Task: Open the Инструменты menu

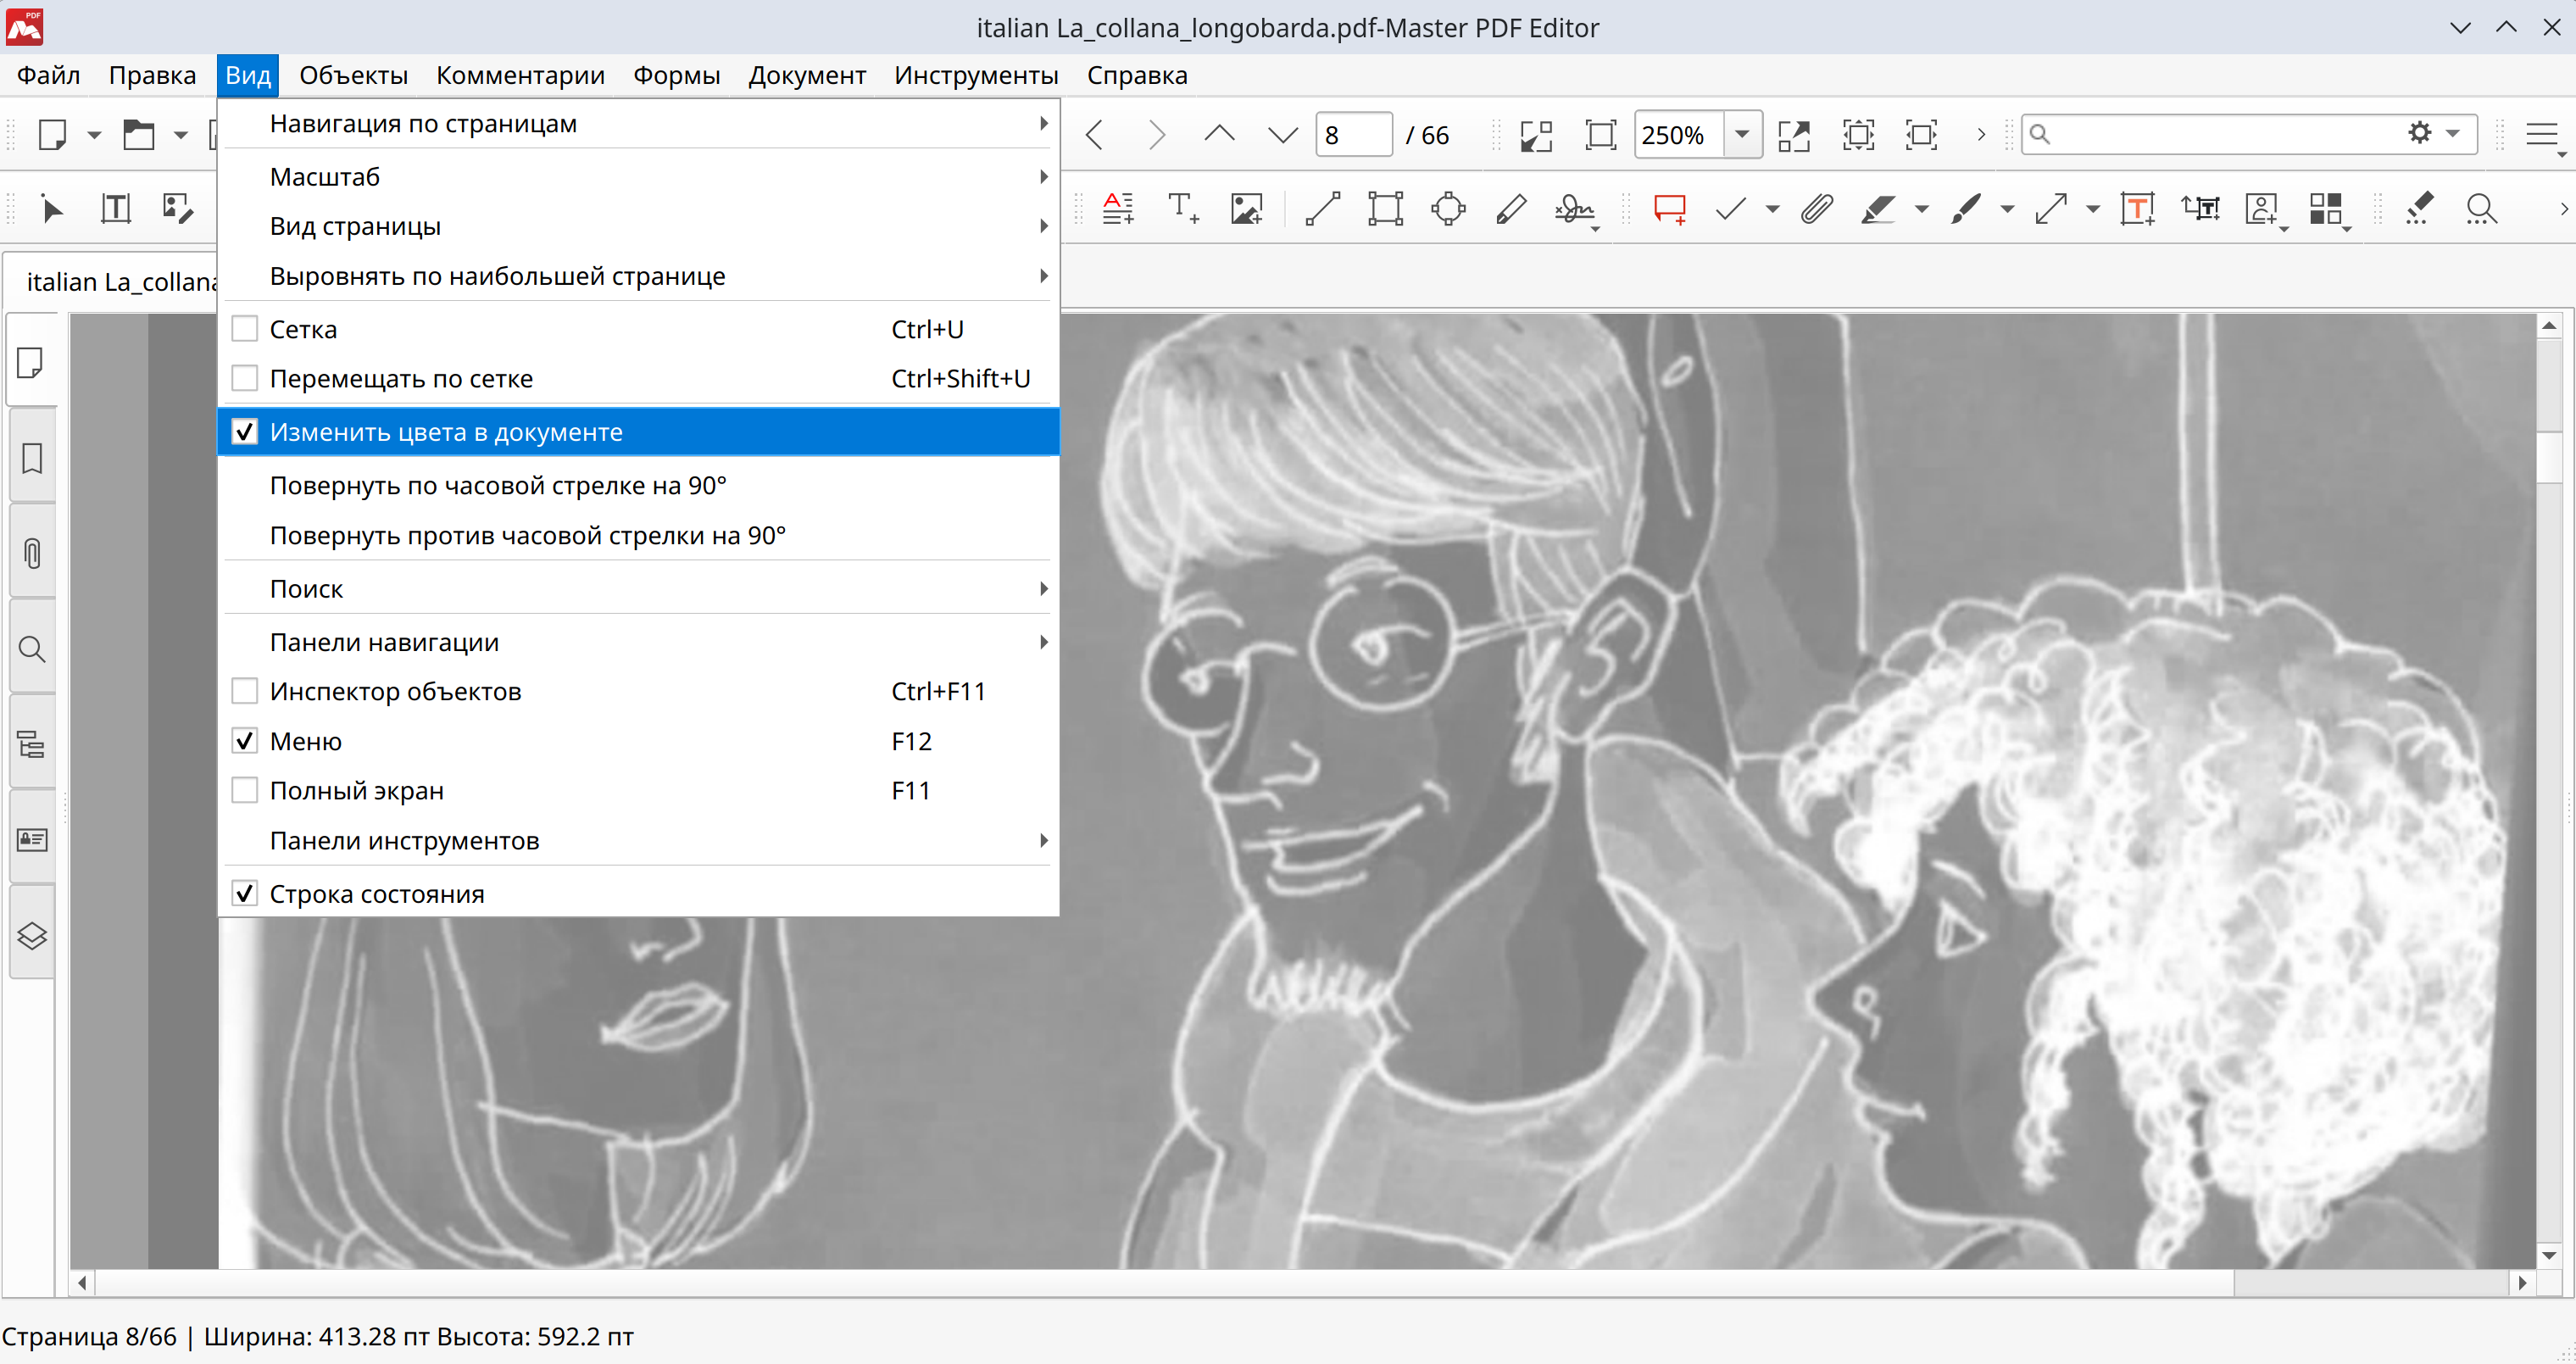Action: [x=976, y=75]
